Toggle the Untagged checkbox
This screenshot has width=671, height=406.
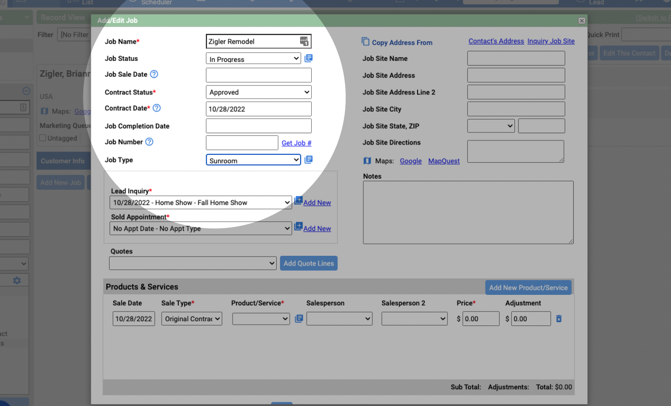43,138
